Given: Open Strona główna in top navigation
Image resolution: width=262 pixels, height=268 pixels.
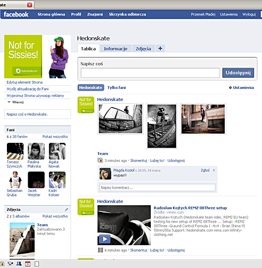Looking at the screenshot, I should (51, 14).
